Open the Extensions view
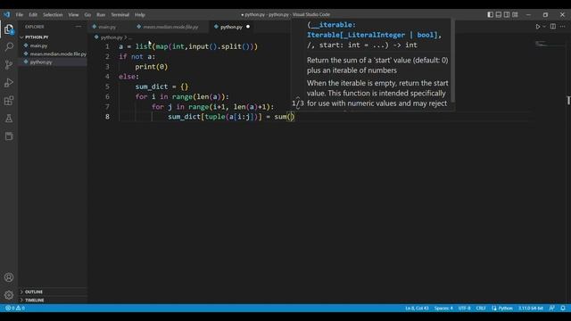Image resolution: width=571 pixels, height=321 pixels. coord(9,101)
